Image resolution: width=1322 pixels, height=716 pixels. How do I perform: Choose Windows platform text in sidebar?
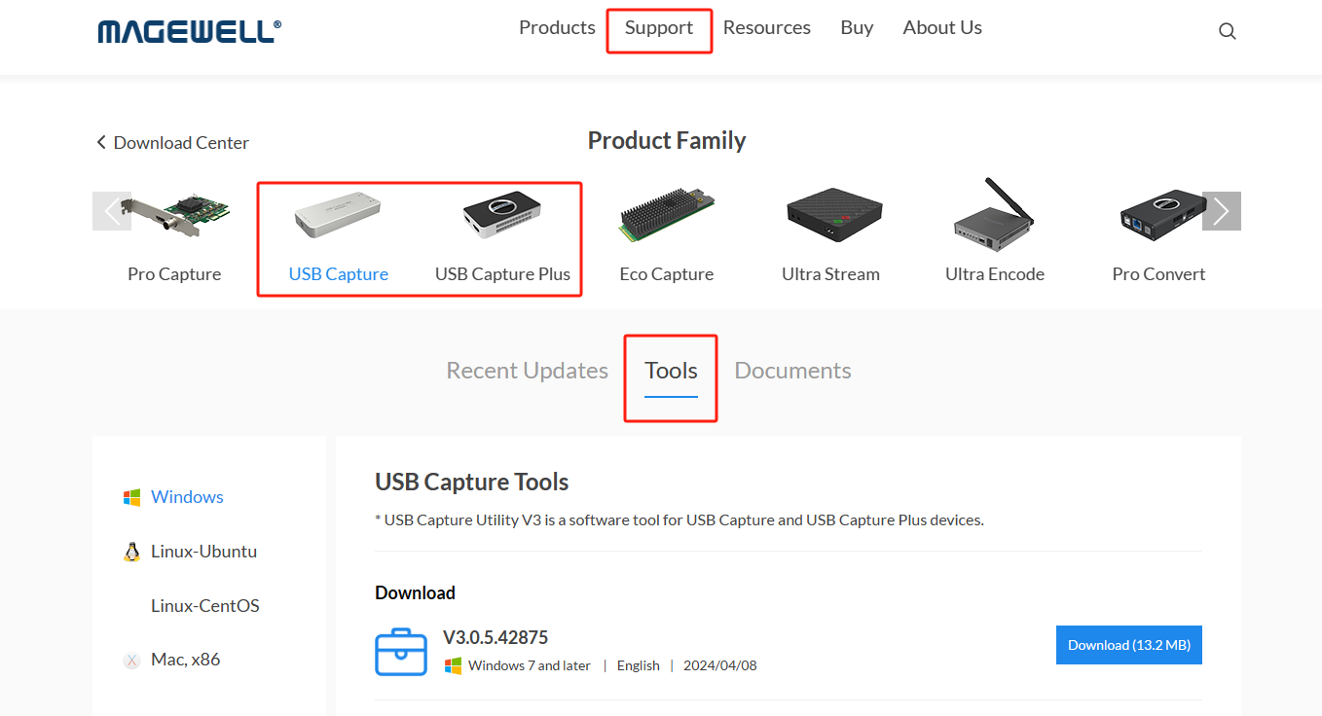click(x=187, y=497)
